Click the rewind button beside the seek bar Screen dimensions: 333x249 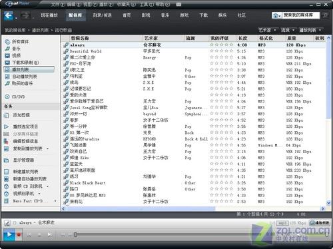(x=63, y=234)
